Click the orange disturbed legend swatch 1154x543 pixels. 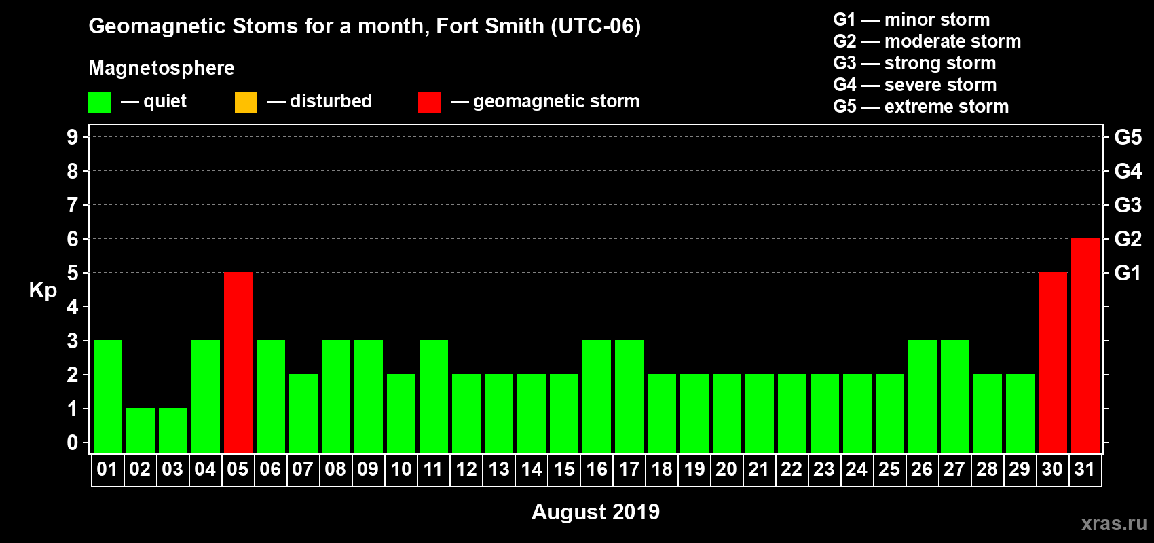246,102
